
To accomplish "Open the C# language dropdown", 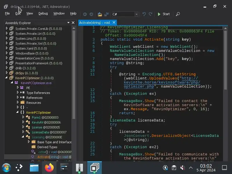I will point(137,14).
